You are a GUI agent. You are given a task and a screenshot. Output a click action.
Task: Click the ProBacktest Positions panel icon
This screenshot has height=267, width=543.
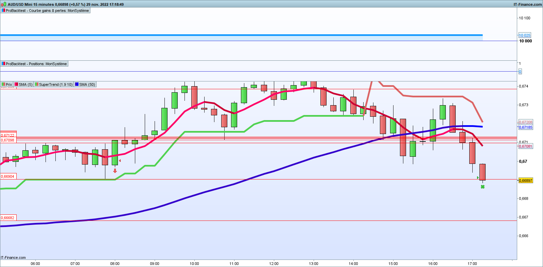pyautogui.click(x=3, y=64)
